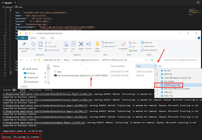This screenshot has height=140, width=202.
Task: Click the Edit item in Open group
Action: tap(132, 47)
